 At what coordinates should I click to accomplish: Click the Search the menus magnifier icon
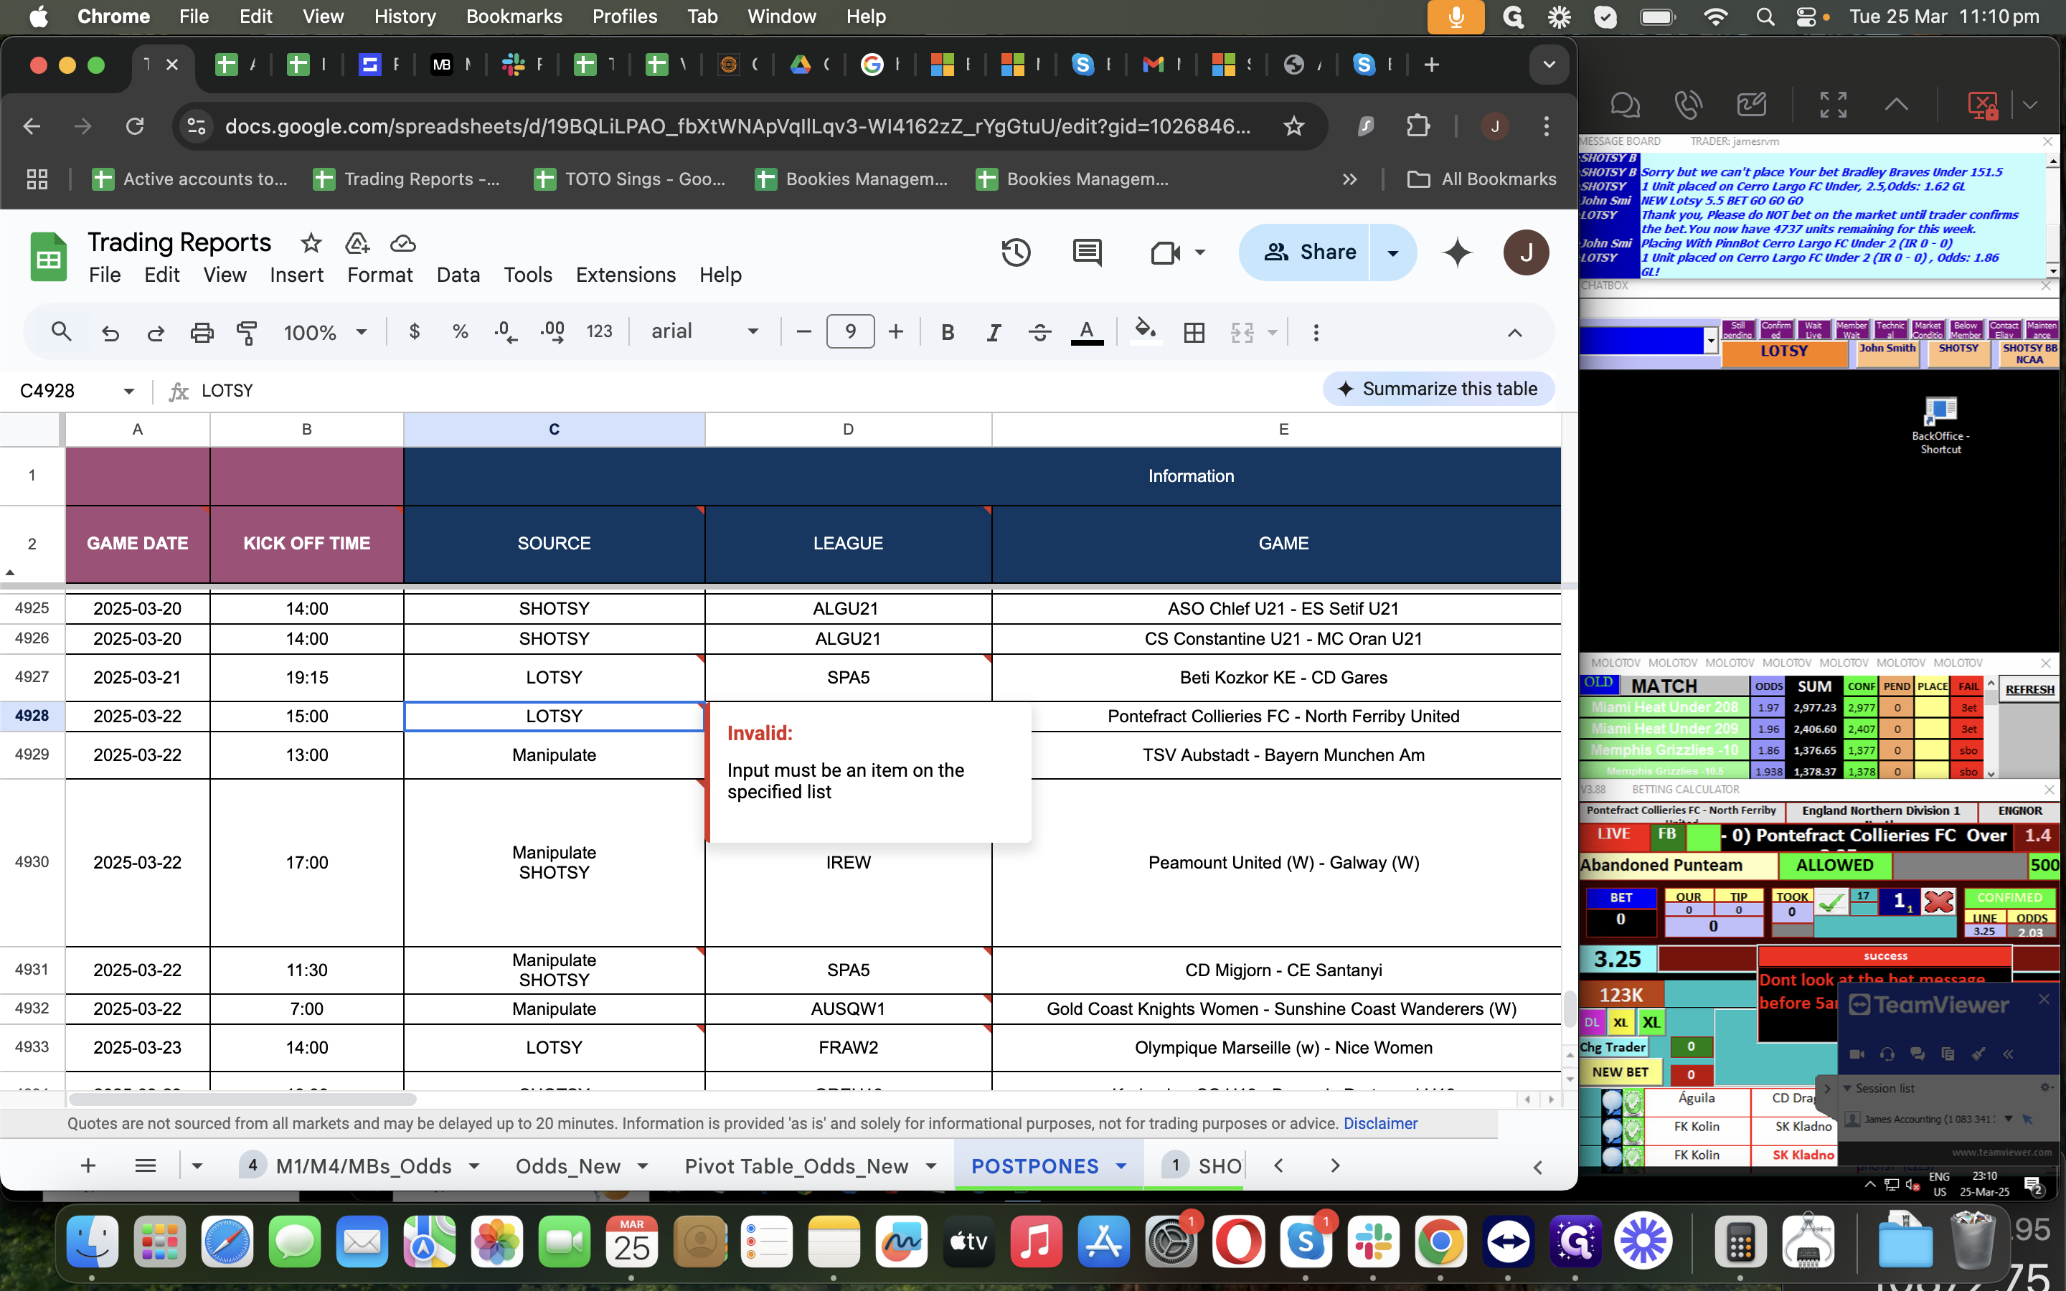click(60, 331)
